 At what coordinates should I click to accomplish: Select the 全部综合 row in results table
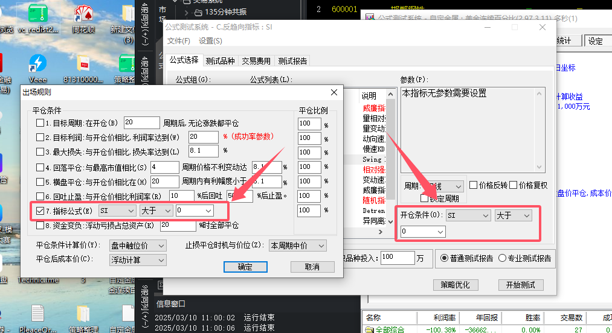pyautogui.click(x=487, y=330)
